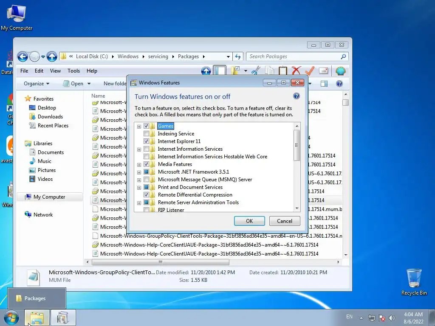The image size is (435, 326).
Task: Click the Windows Features taskbar icon
Action: coord(63,318)
